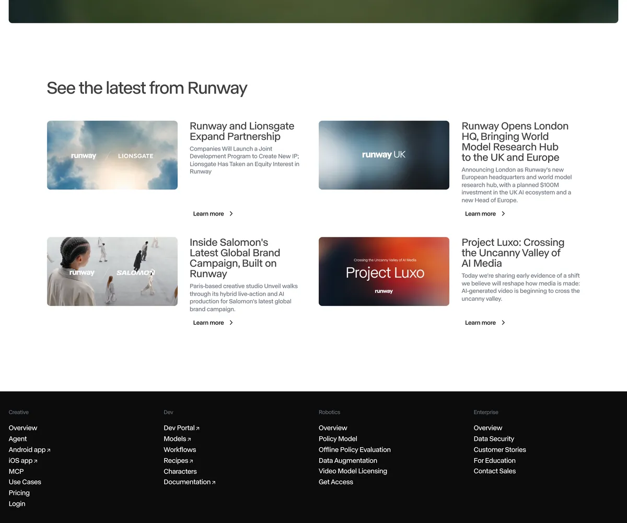The height and width of the screenshot is (523, 627).
Task: Visit the Recipes footer link
Action: [x=179, y=461]
